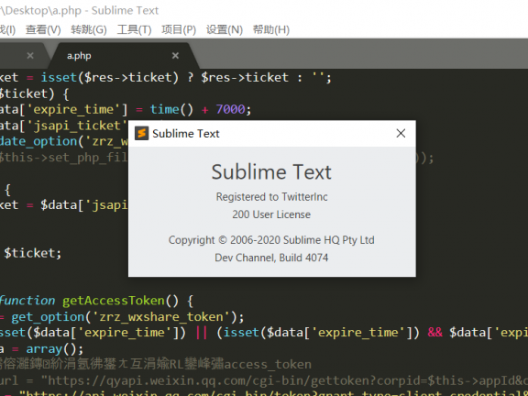Click the garbled access_token comment line

(x=156, y=364)
